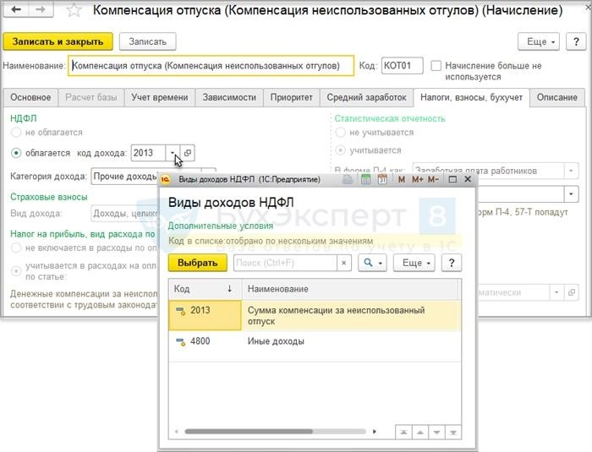Maximize the Виды доходов НДФЛ dialog
Image resolution: width=592 pixels, height=452 pixels.
point(452,179)
